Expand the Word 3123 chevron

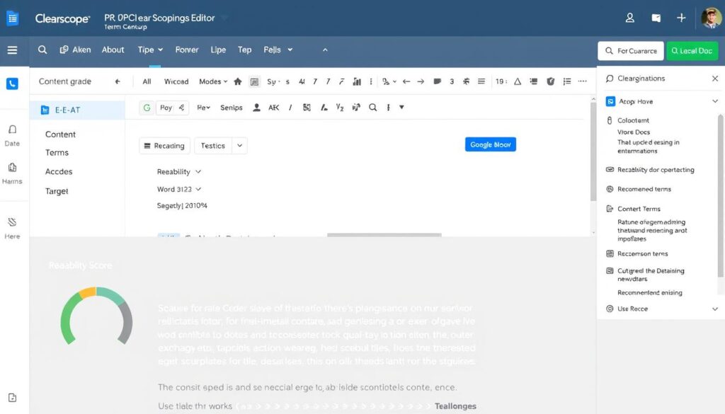point(198,189)
